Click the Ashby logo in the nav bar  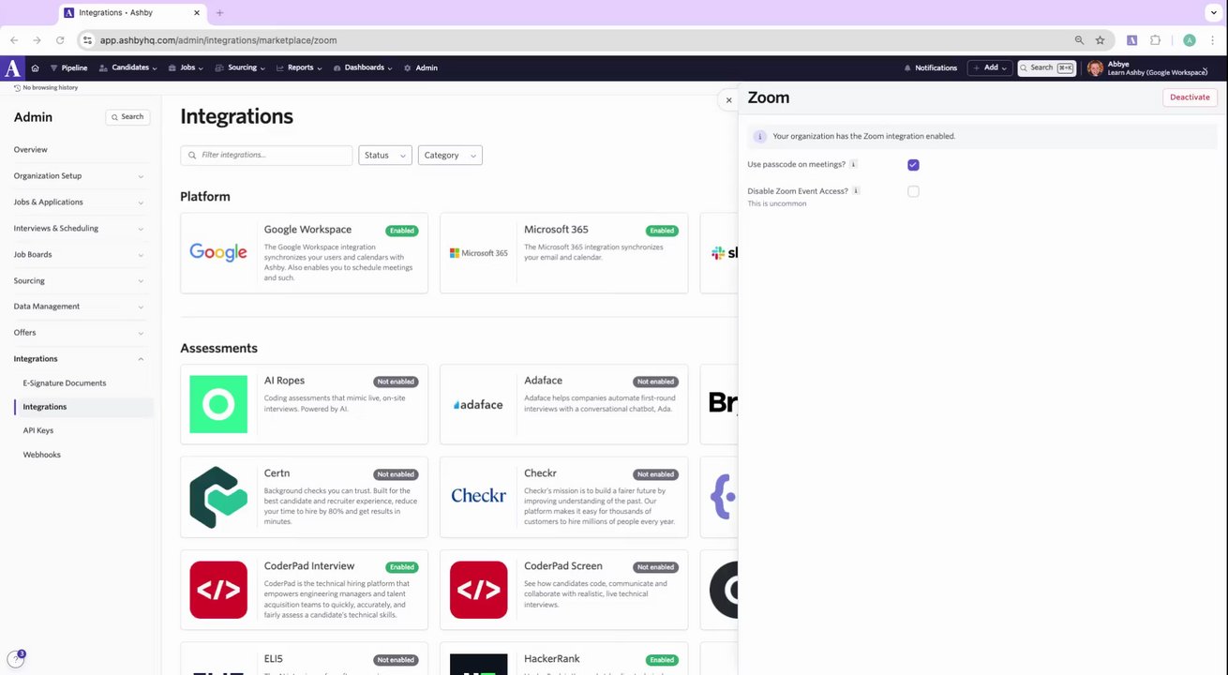11,67
